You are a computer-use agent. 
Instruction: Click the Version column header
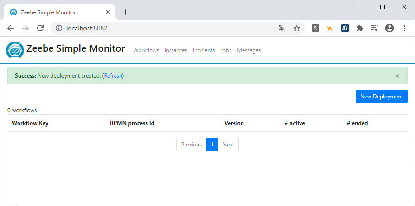[234, 123]
